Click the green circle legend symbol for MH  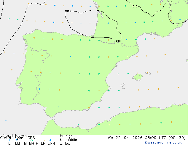click(x=31, y=140)
